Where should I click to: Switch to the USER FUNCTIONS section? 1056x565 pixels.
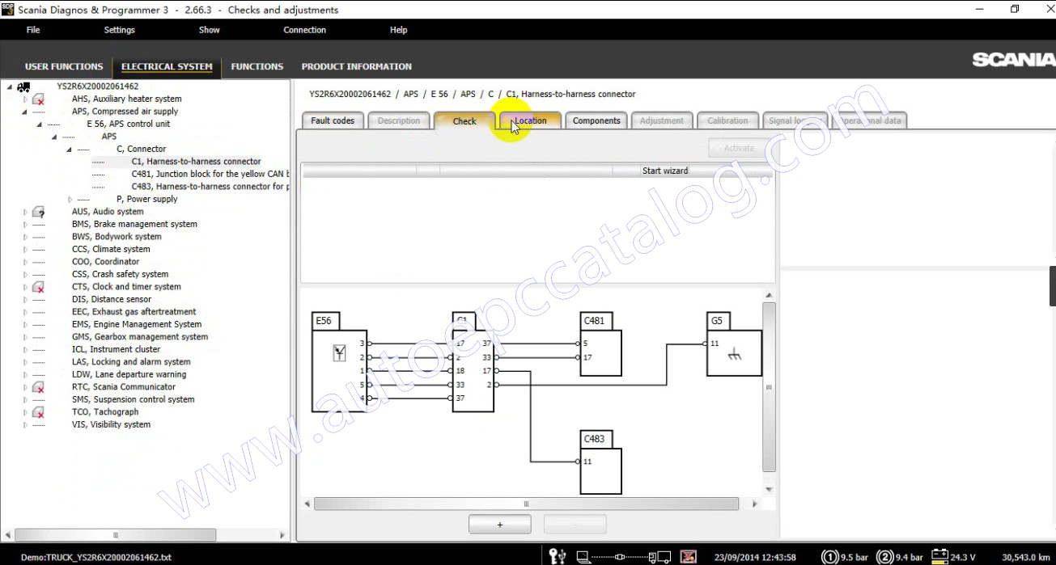(x=64, y=66)
